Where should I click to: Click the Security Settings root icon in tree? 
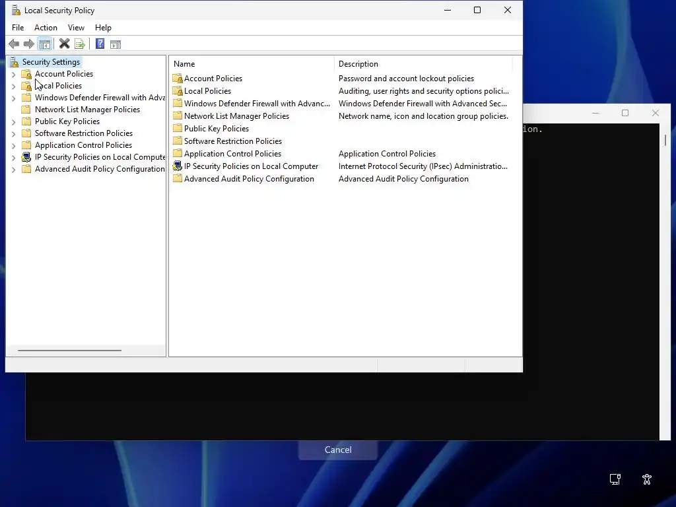[15, 62]
